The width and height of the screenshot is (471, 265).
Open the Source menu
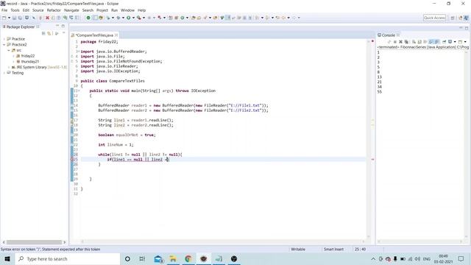(x=38, y=10)
